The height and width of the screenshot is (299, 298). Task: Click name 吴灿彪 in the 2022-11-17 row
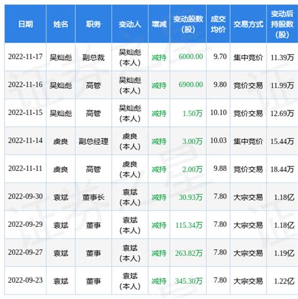pos(61,57)
